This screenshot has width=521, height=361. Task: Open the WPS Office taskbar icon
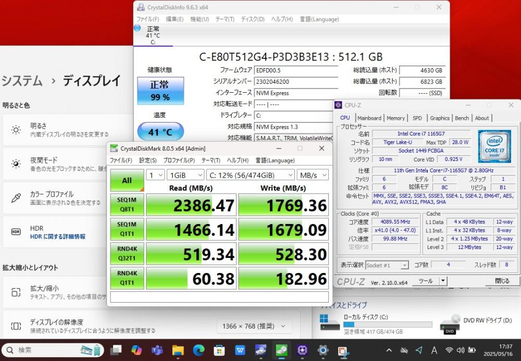tap(240, 350)
